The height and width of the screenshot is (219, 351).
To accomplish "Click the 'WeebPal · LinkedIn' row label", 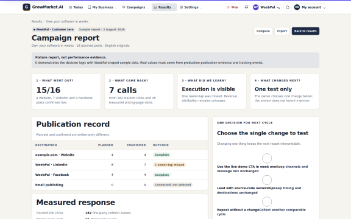I will 51,165.
